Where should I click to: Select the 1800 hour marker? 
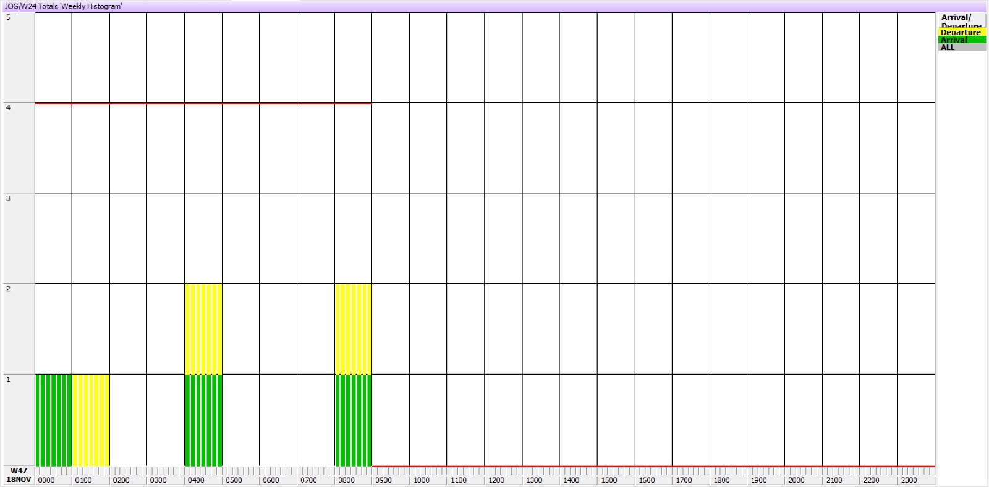[721, 480]
